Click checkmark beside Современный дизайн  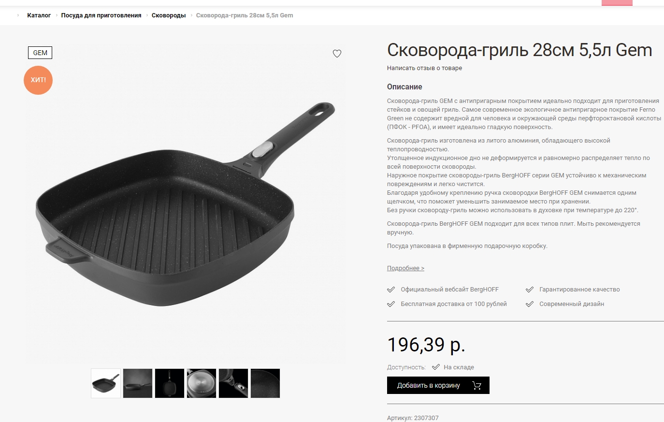point(530,304)
